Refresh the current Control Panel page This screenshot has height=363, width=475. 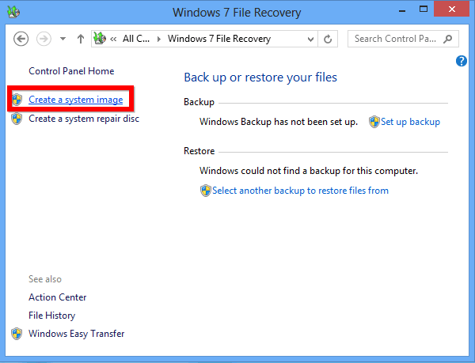point(329,39)
